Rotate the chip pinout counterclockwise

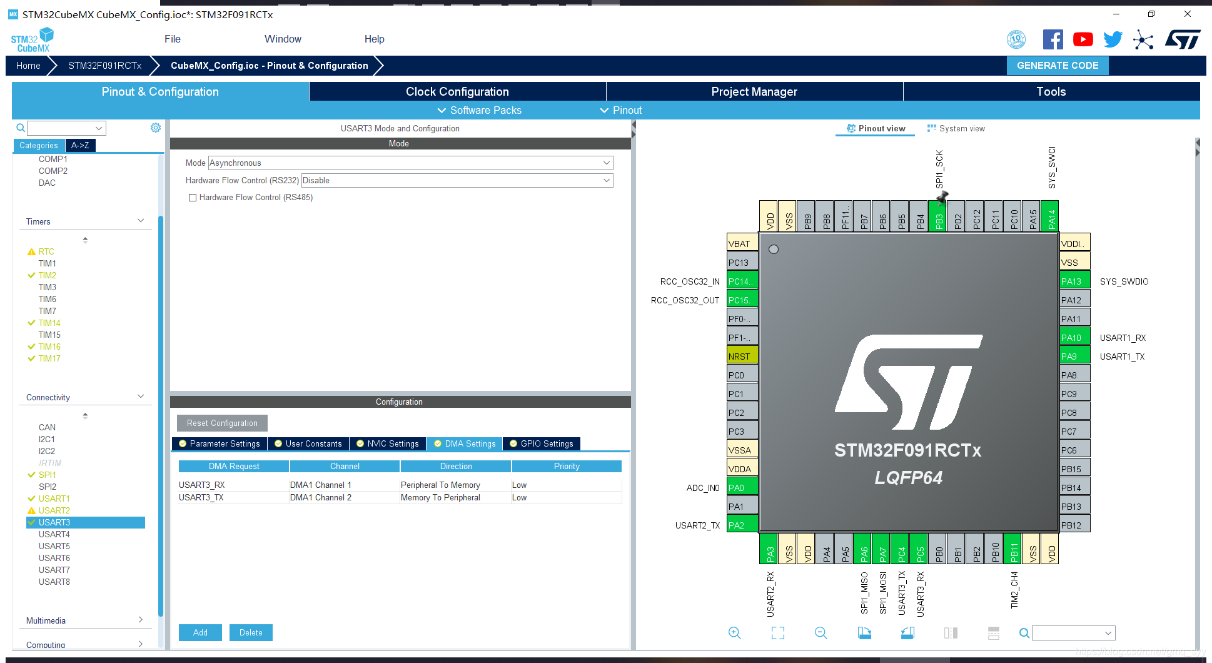(907, 633)
